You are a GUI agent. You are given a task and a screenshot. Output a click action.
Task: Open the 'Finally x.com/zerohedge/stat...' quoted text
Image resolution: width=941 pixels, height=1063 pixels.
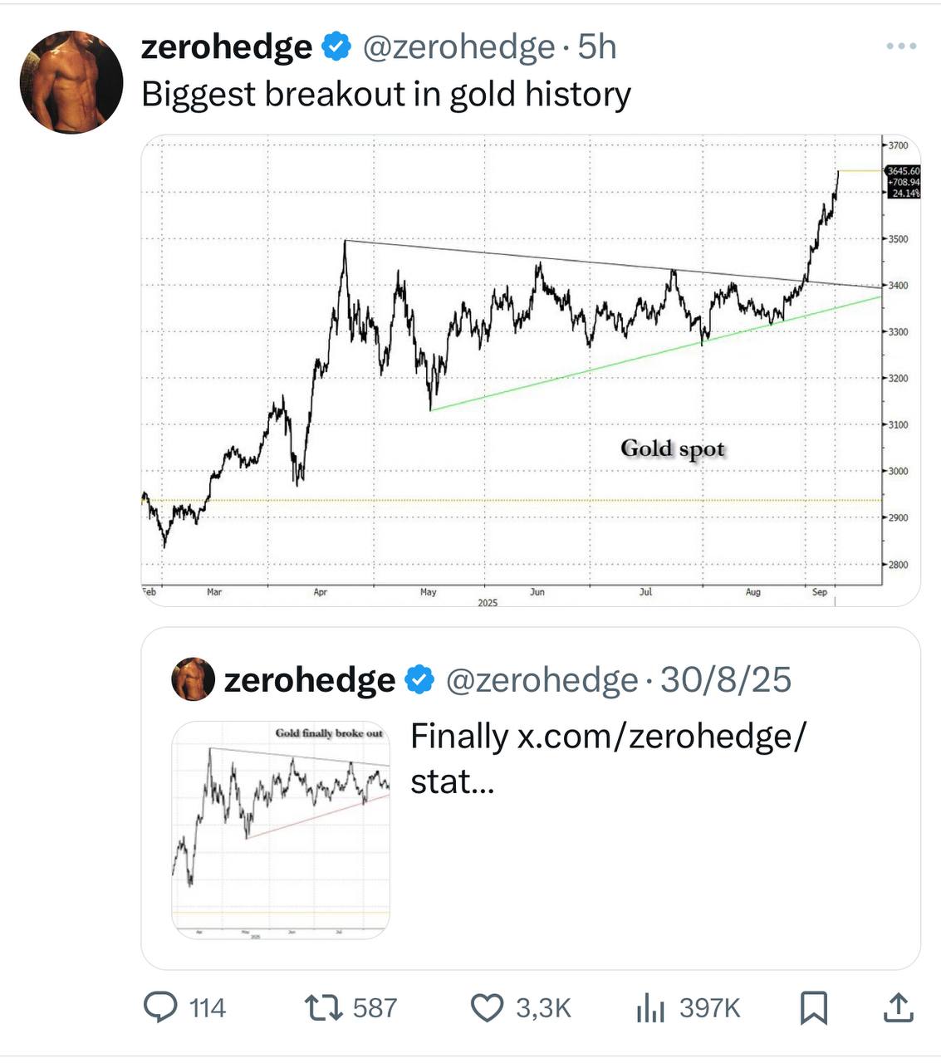[608, 758]
